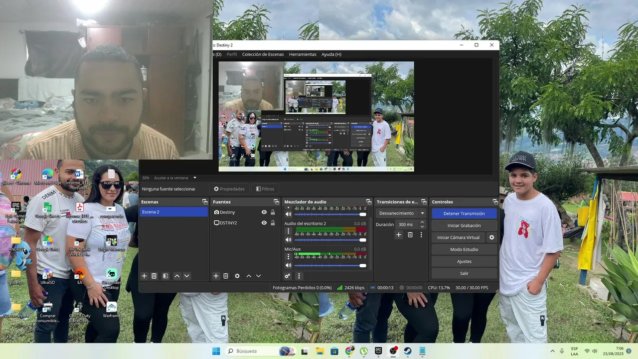Screen dimensions: 638x359
Task: Add a new source in Fuentes panel
Action: tap(216, 276)
